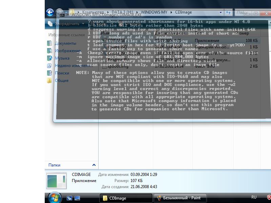Expand the Папки folders pane

pos(94,165)
